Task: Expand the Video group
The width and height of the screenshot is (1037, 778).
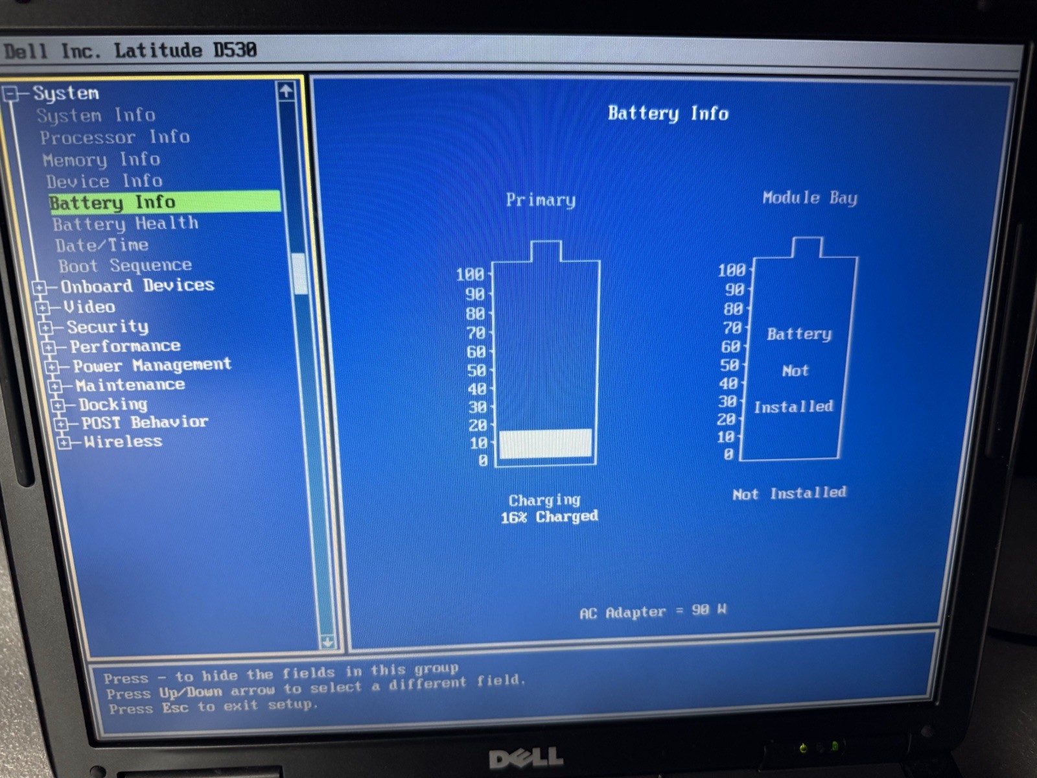Action: [x=43, y=307]
